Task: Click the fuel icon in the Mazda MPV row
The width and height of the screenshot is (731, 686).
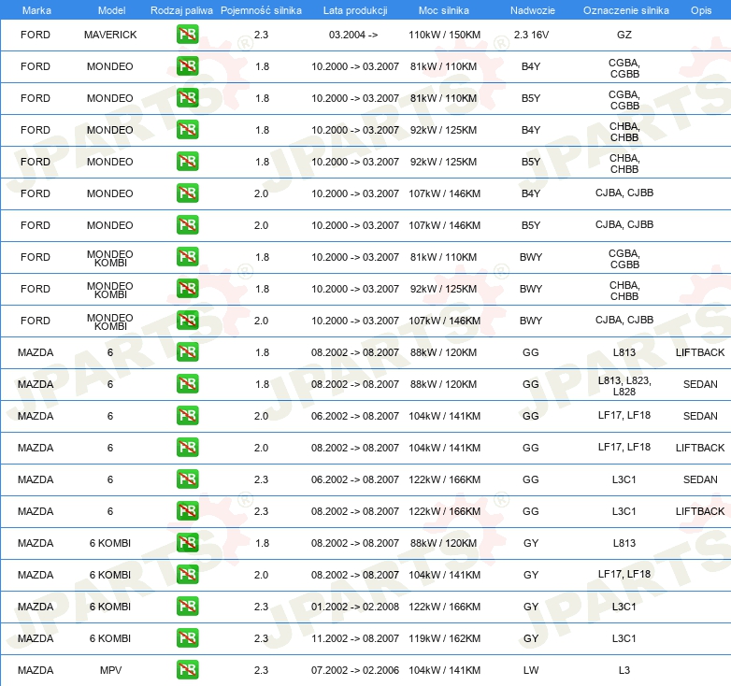Action: (x=187, y=670)
